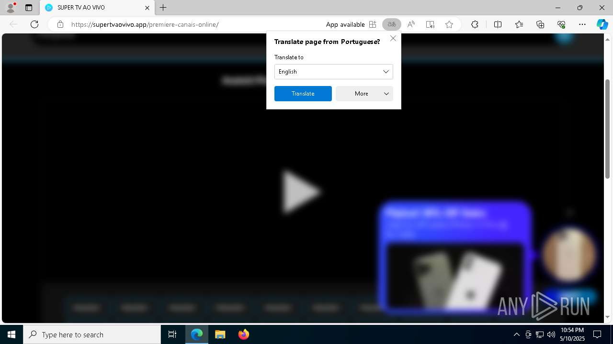Show hidden system tray icons

(x=516, y=334)
